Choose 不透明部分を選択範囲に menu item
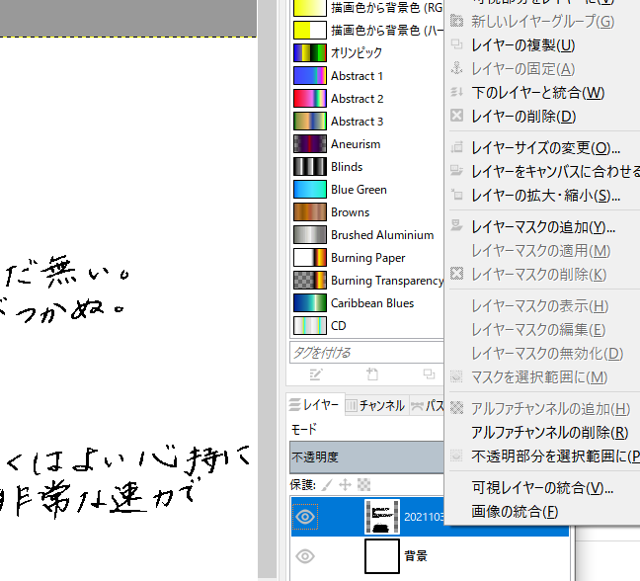This screenshot has width=640, height=581. [x=555, y=456]
